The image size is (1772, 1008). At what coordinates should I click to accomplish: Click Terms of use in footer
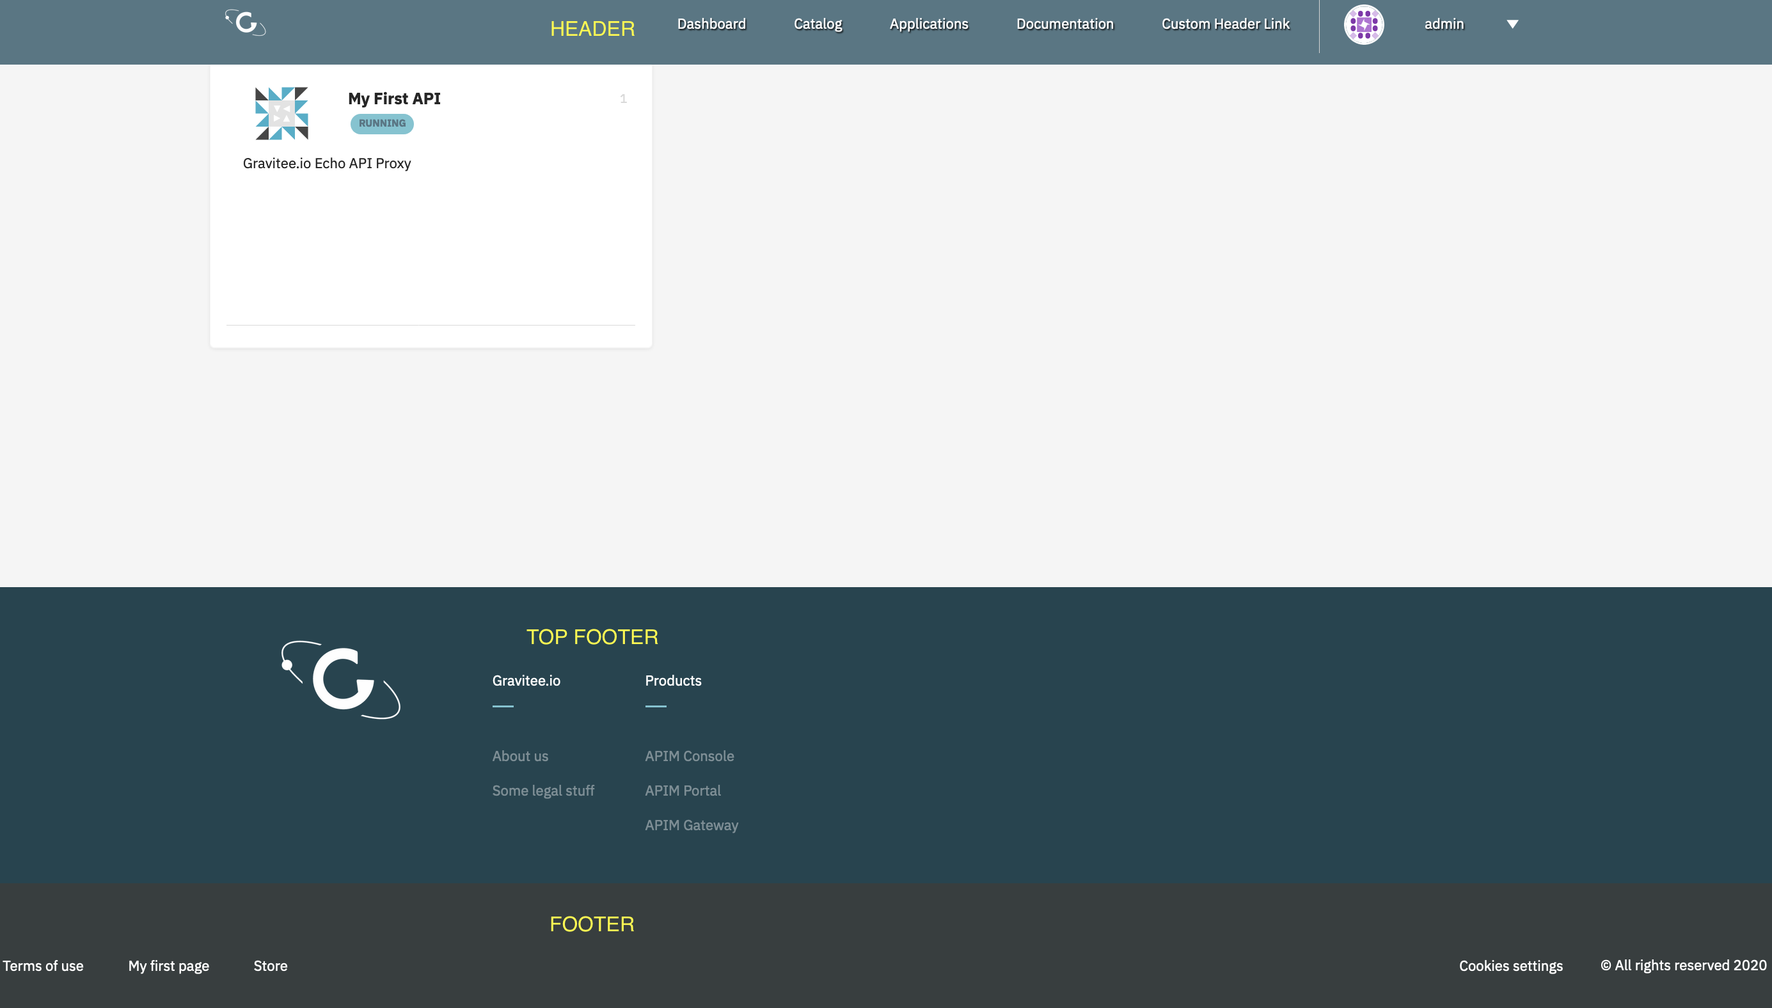coord(43,966)
